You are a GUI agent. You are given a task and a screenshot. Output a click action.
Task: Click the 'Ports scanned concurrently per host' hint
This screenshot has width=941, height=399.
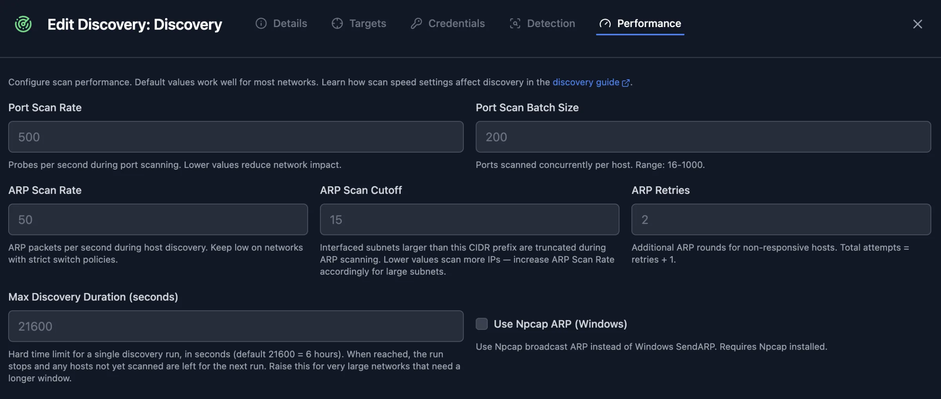coord(590,165)
